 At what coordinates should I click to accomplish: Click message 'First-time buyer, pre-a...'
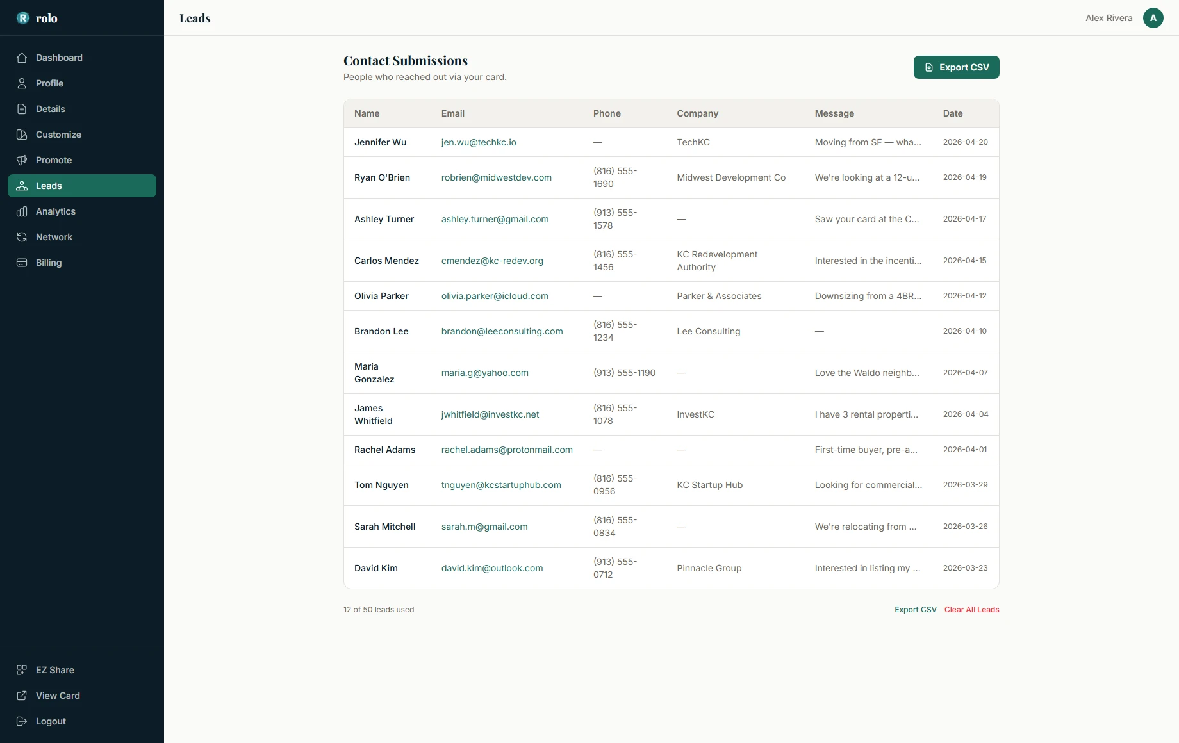click(x=866, y=450)
